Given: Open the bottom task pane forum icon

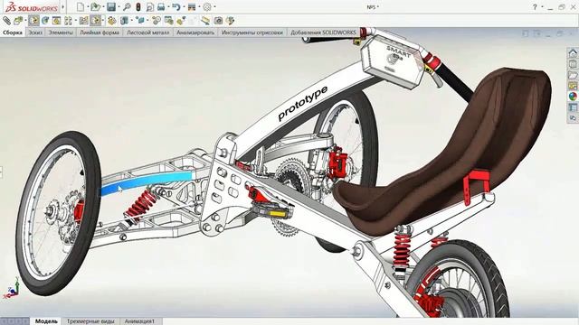Looking at the screenshot, I should pos(573,118).
